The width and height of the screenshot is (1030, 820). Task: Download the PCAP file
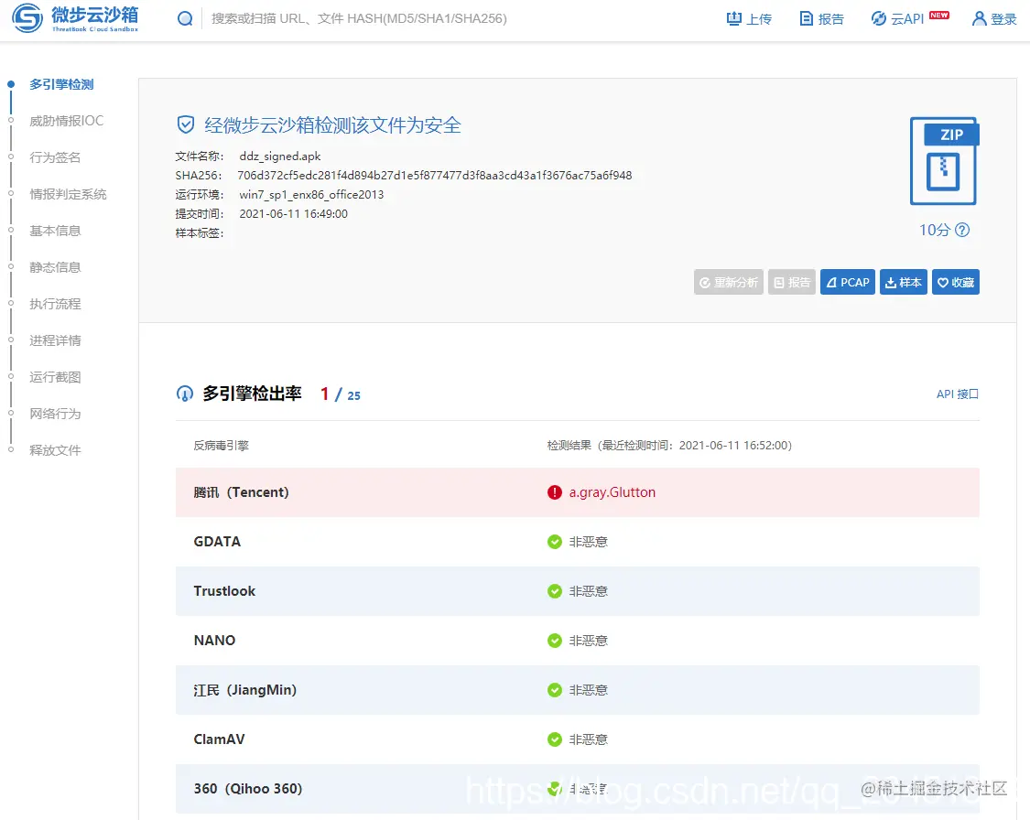coord(848,282)
